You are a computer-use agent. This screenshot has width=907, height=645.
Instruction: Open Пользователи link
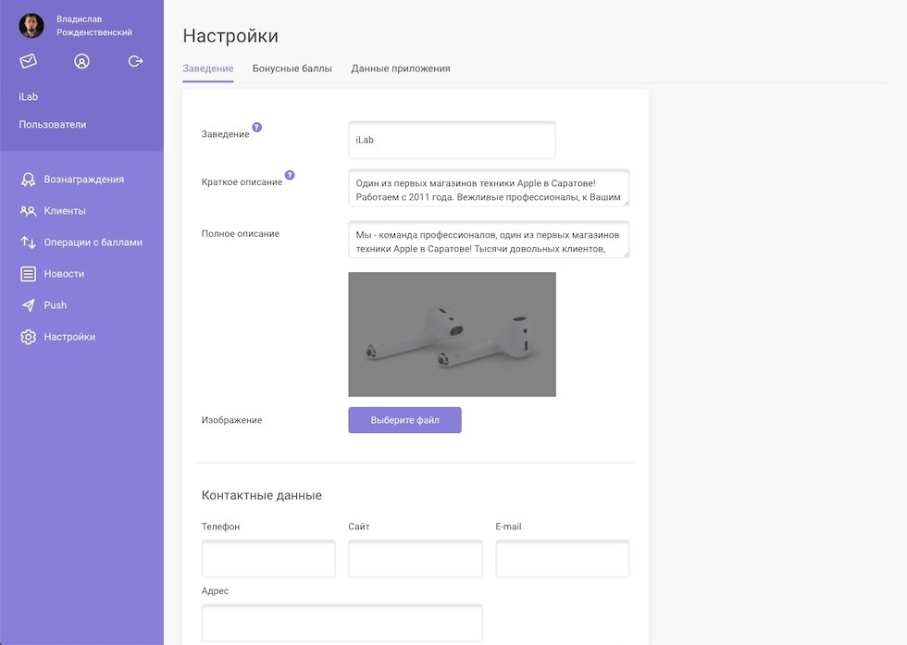coord(53,124)
